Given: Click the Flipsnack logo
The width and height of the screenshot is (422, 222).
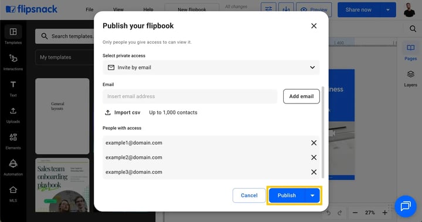Looking at the screenshot, I should coord(32,9).
